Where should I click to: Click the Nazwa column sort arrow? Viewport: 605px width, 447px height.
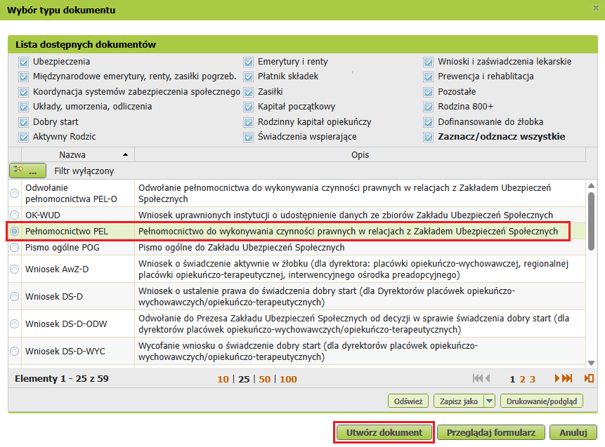pyautogui.click(x=125, y=154)
